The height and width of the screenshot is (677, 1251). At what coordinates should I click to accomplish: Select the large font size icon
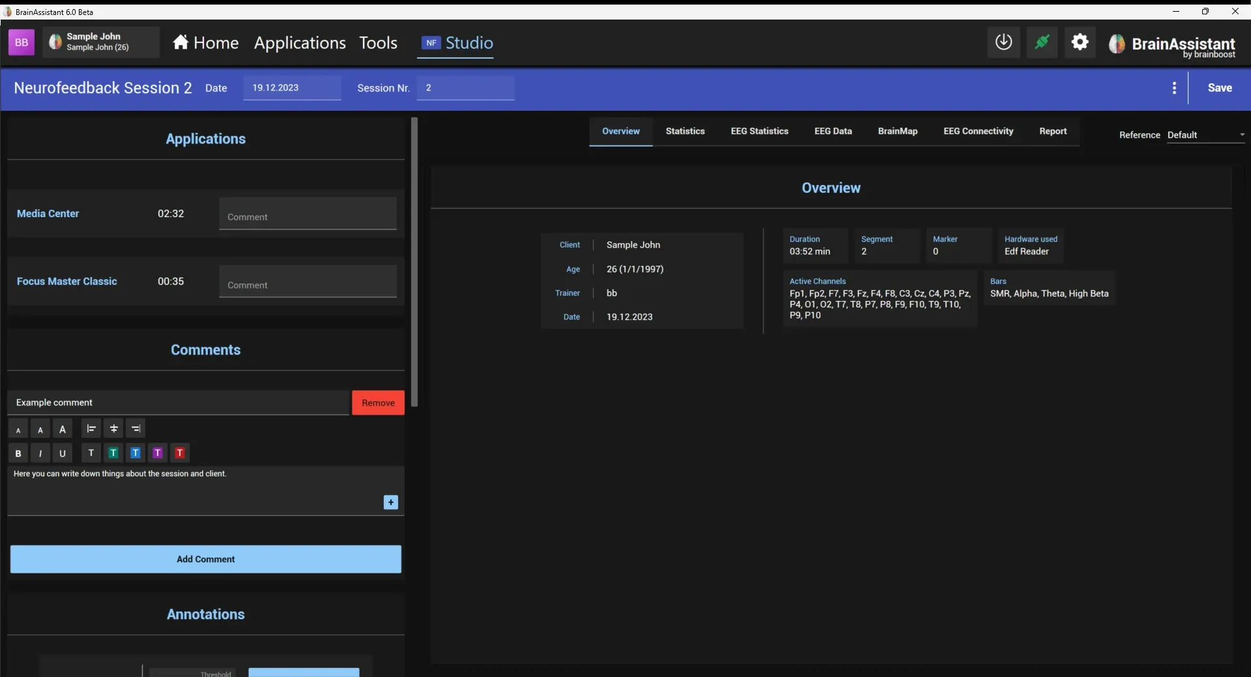click(x=63, y=429)
